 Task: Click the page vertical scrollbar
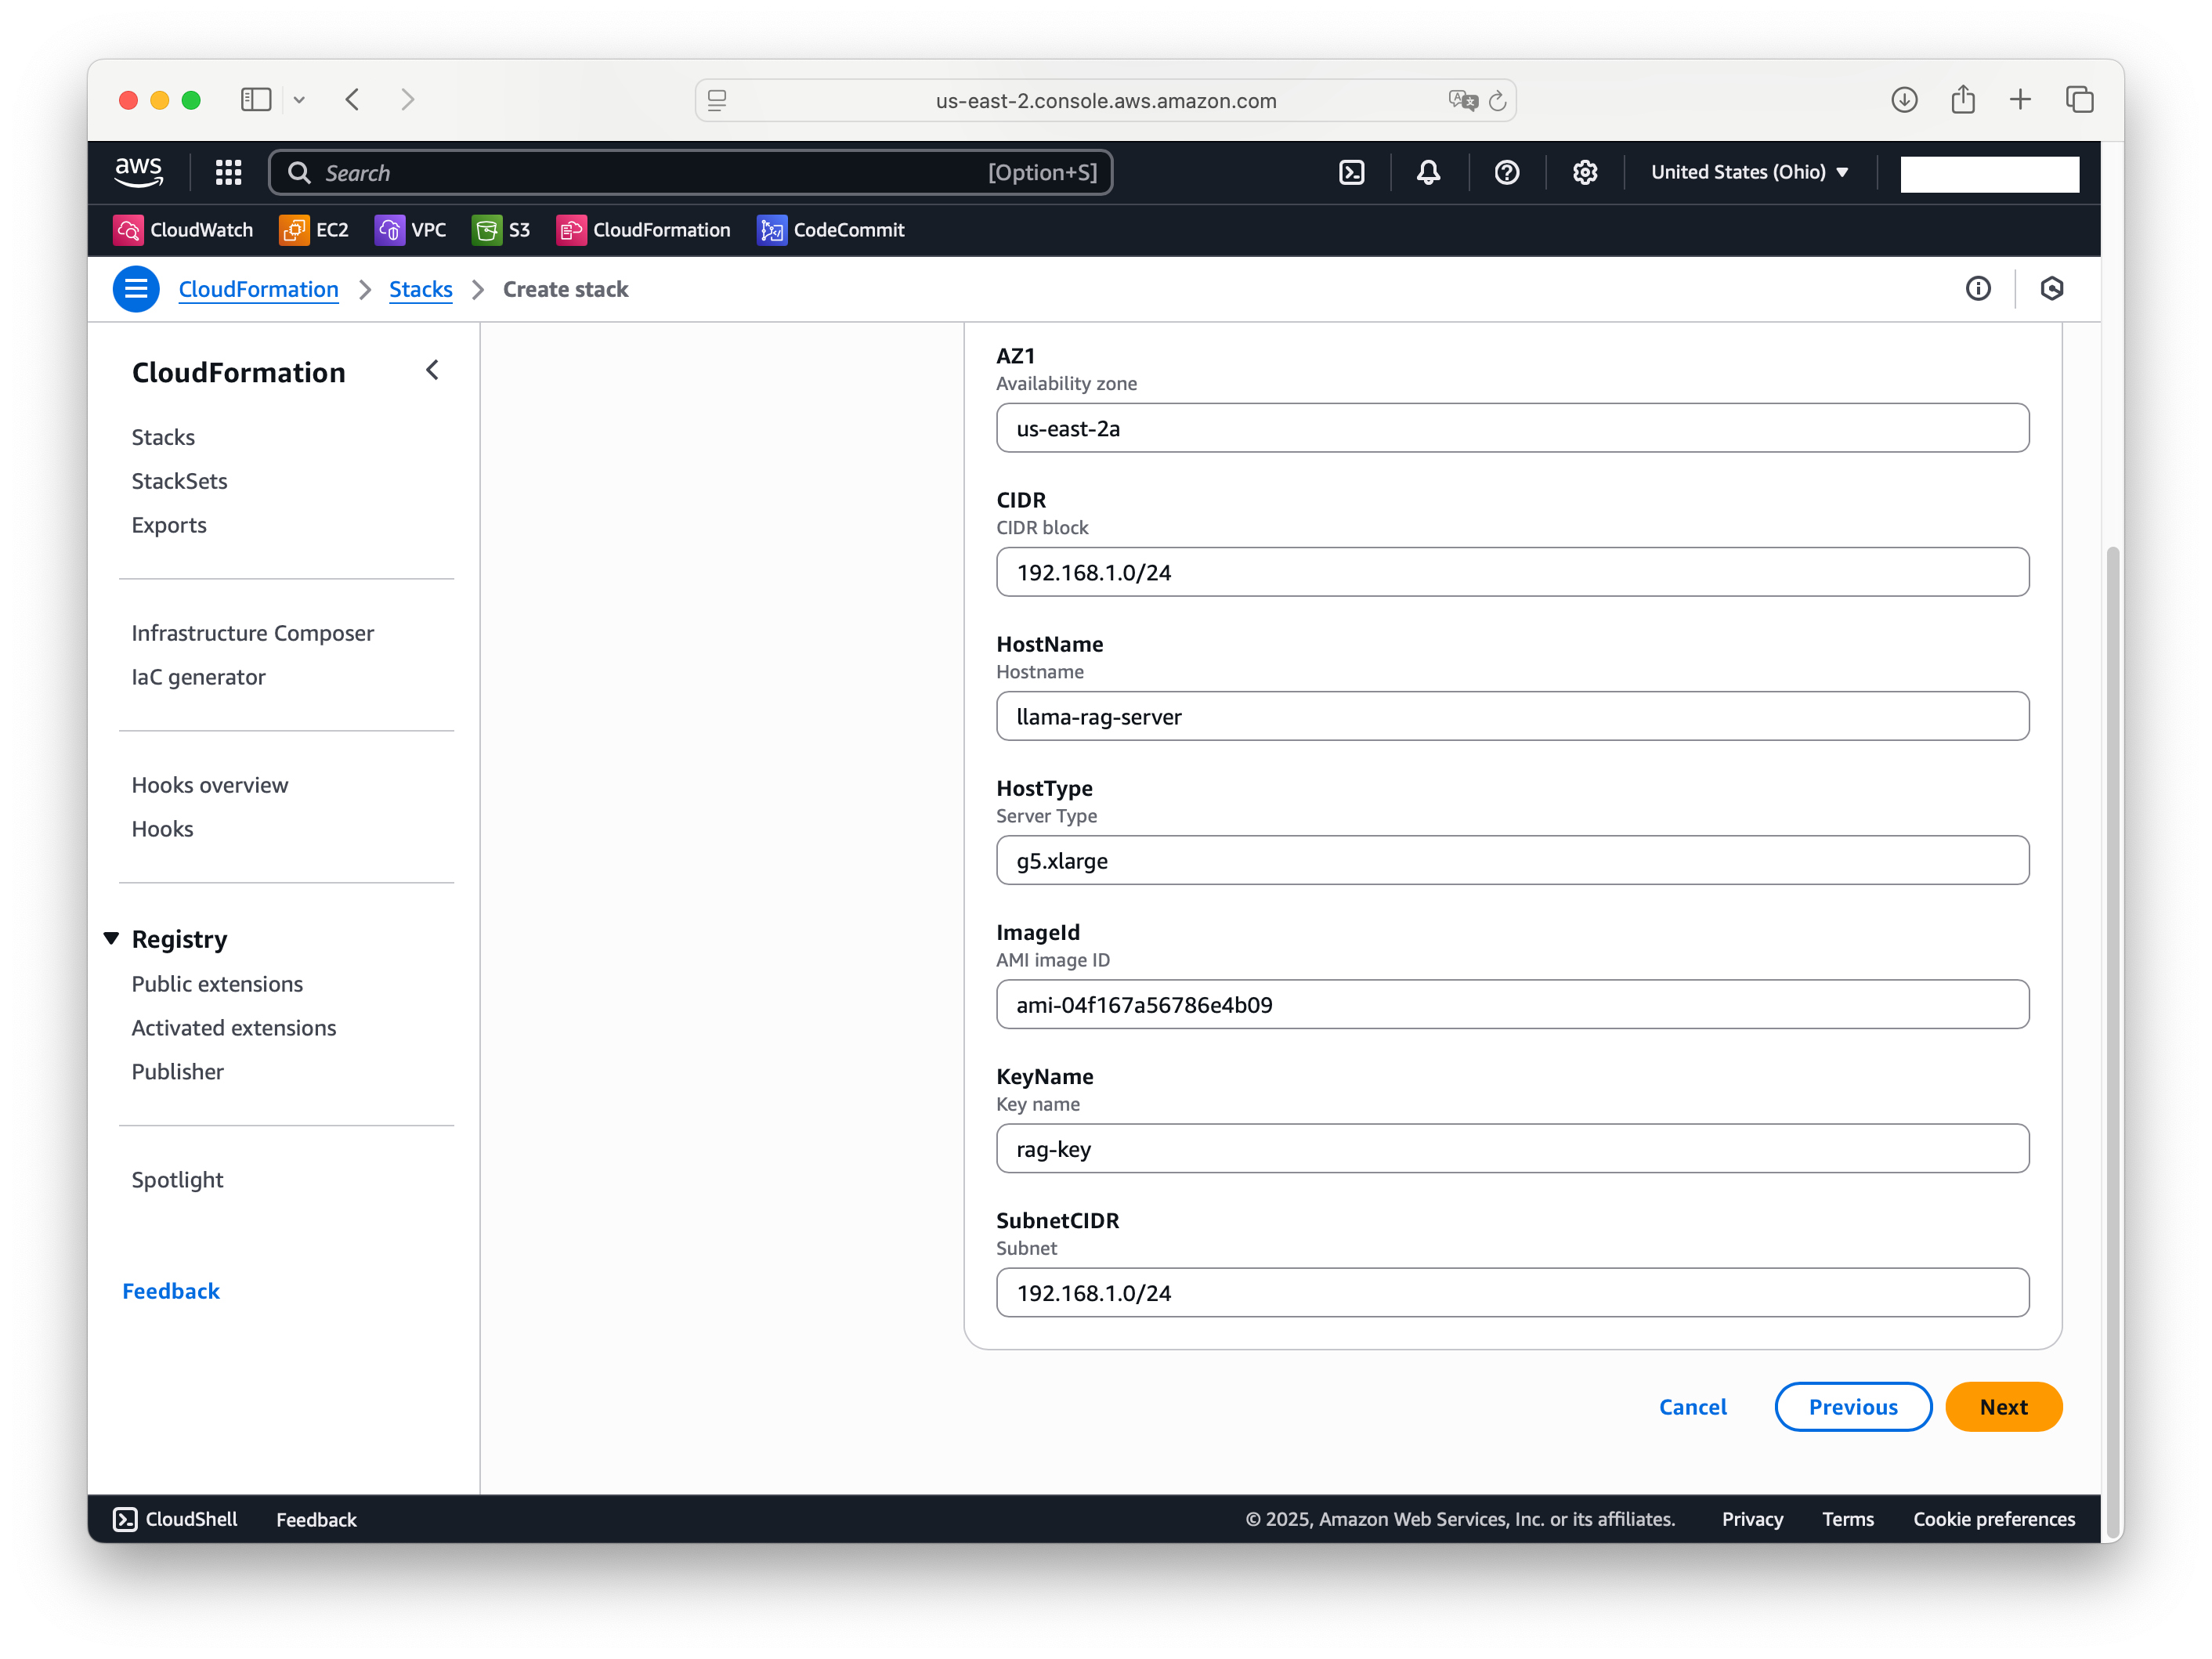point(2112,1040)
